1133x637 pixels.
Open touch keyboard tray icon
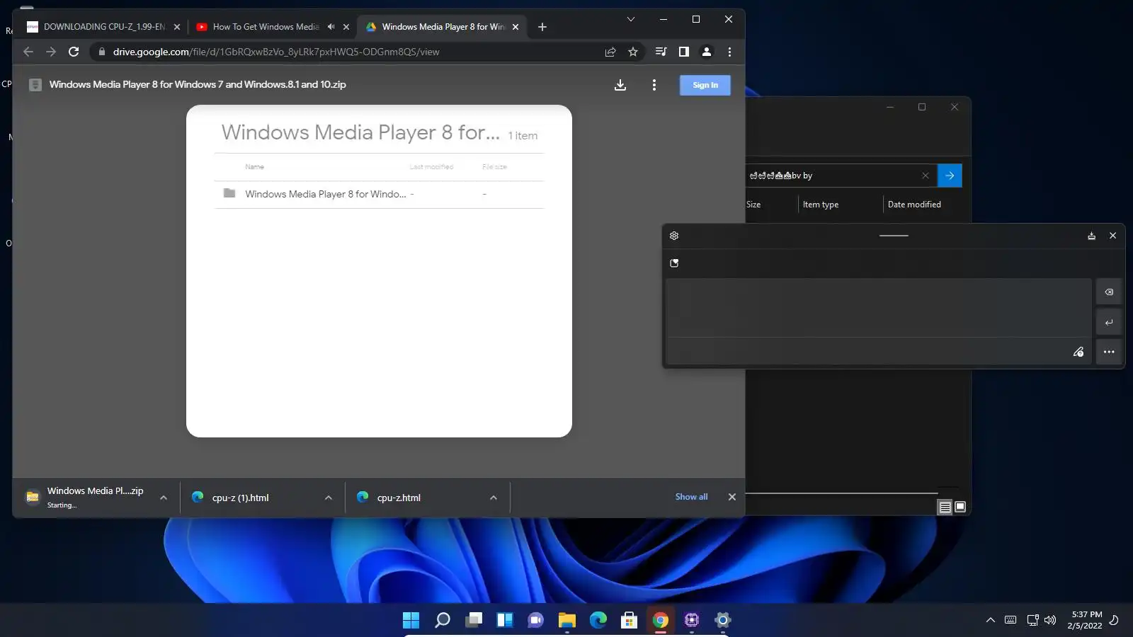point(1010,620)
